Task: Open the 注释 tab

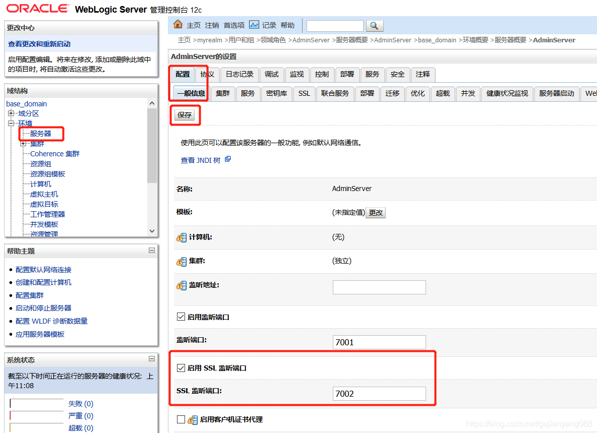Action: [x=423, y=75]
